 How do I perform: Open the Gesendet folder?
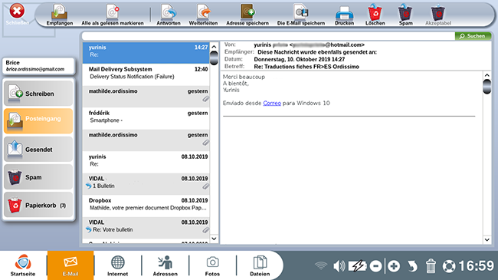pos(38,150)
